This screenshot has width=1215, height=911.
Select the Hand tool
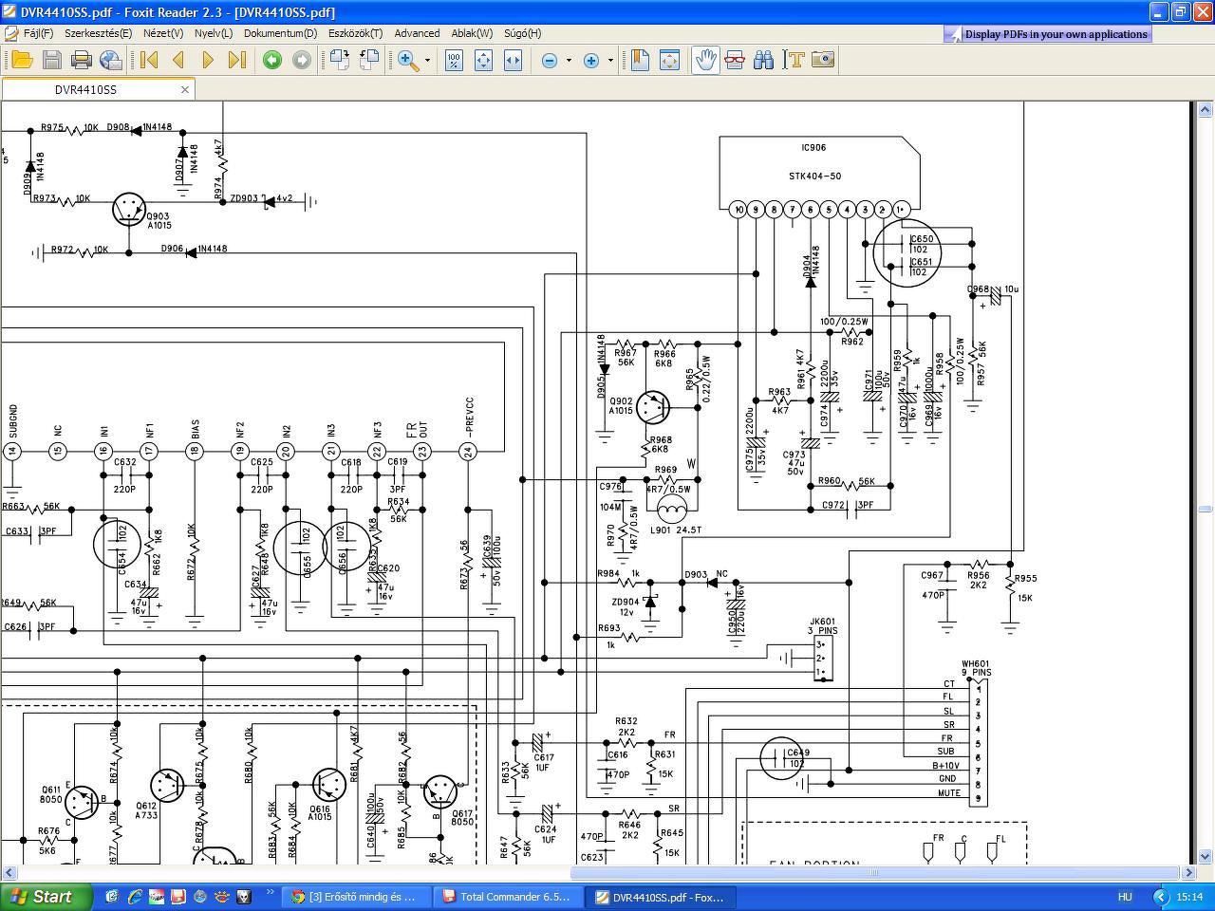705,60
